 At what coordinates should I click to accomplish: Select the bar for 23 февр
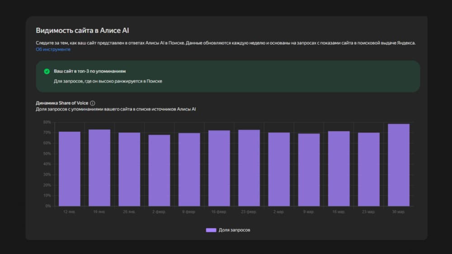pyautogui.click(x=249, y=168)
